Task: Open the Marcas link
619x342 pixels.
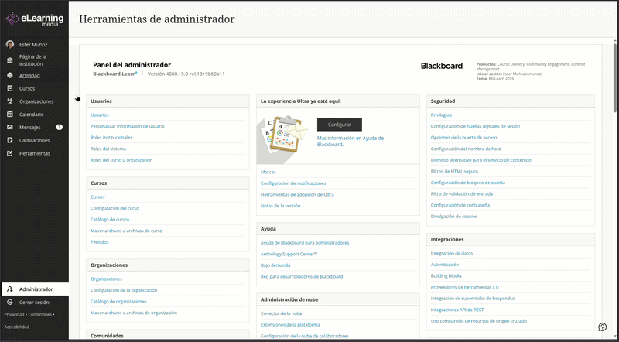Action: pos(268,173)
